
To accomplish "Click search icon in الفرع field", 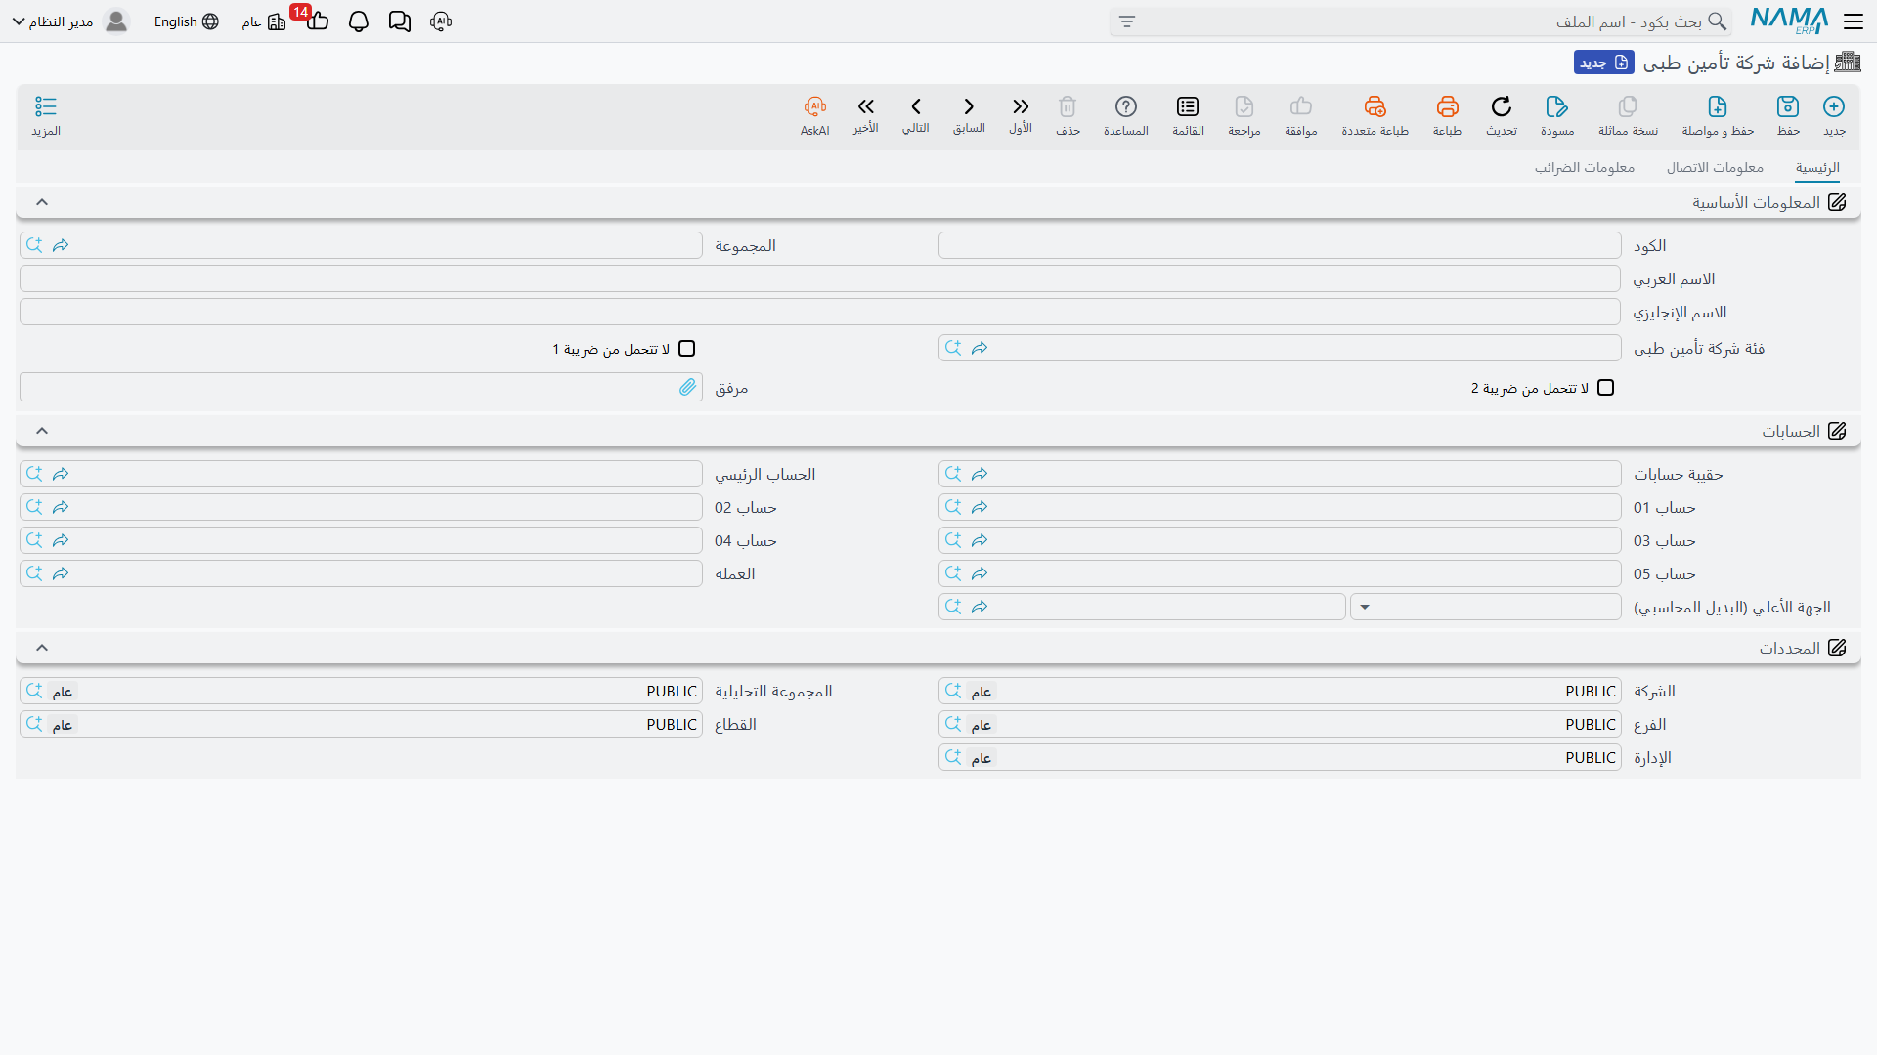I will click(954, 724).
